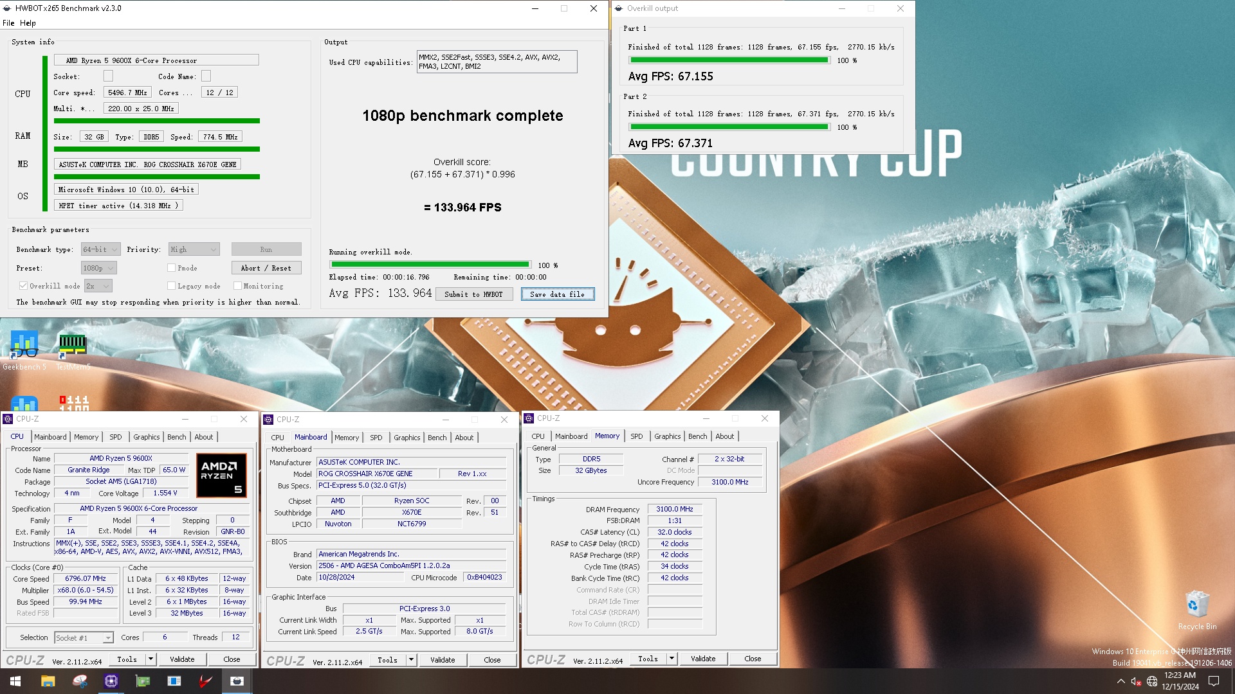
Task: Open the Priority High dropdown
Action: (194, 249)
